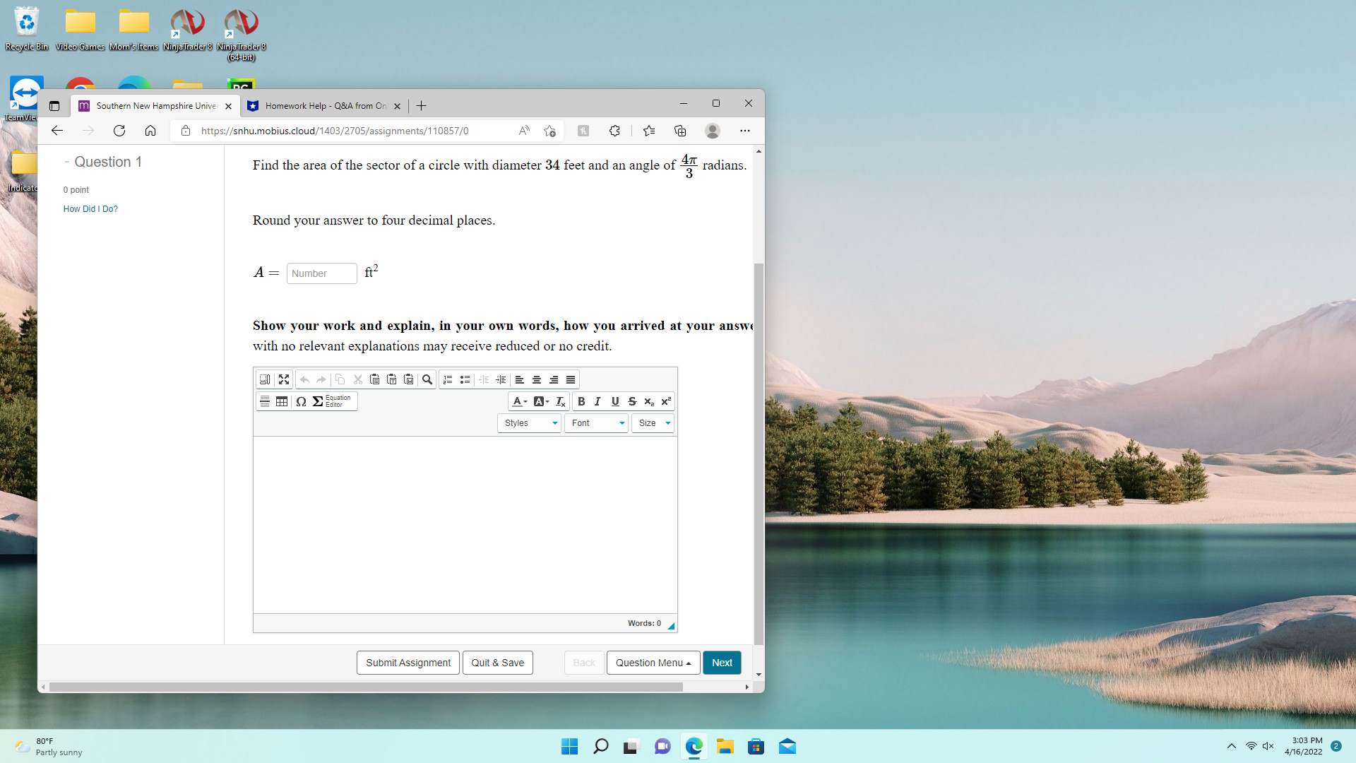Toggle bold formatting in the editor
The height and width of the screenshot is (763, 1356).
pyautogui.click(x=581, y=401)
